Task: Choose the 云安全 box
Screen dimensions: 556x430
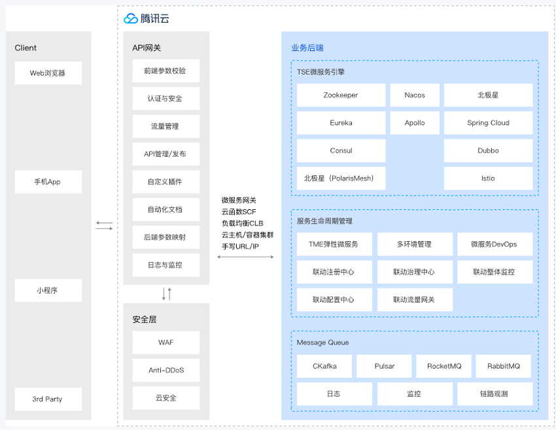Action: [166, 398]
